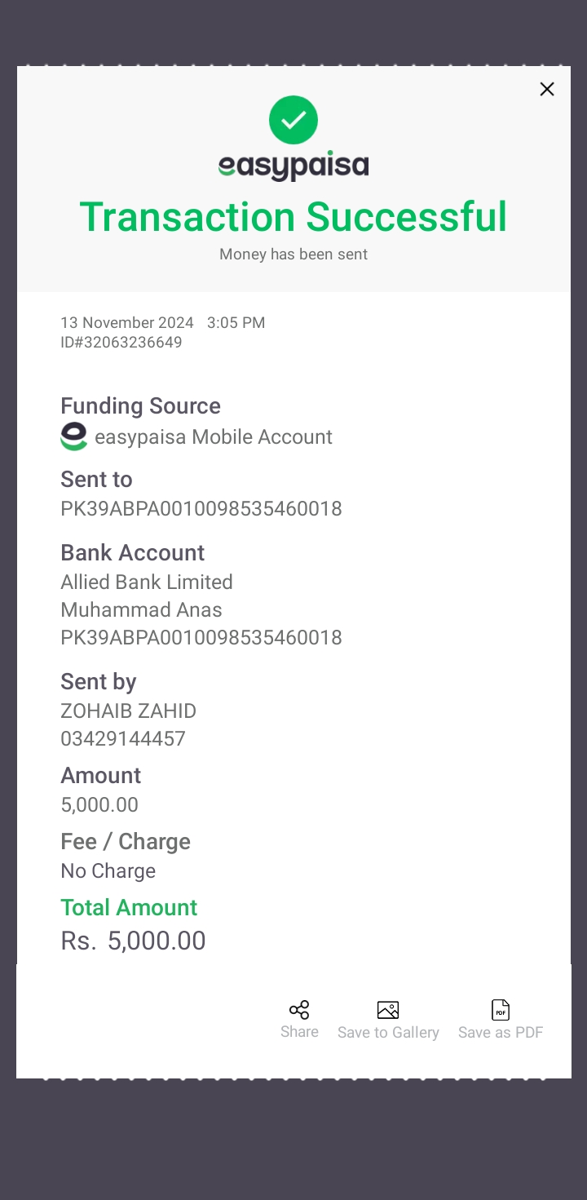
Task: Click the easypaisa Mobile Account icon
Action: tap(74, 436)
